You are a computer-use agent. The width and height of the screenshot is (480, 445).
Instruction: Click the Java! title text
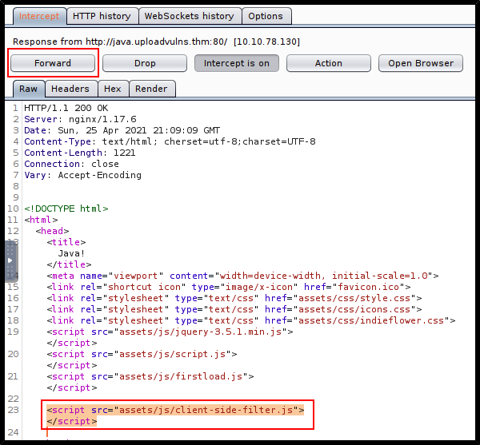71,253
